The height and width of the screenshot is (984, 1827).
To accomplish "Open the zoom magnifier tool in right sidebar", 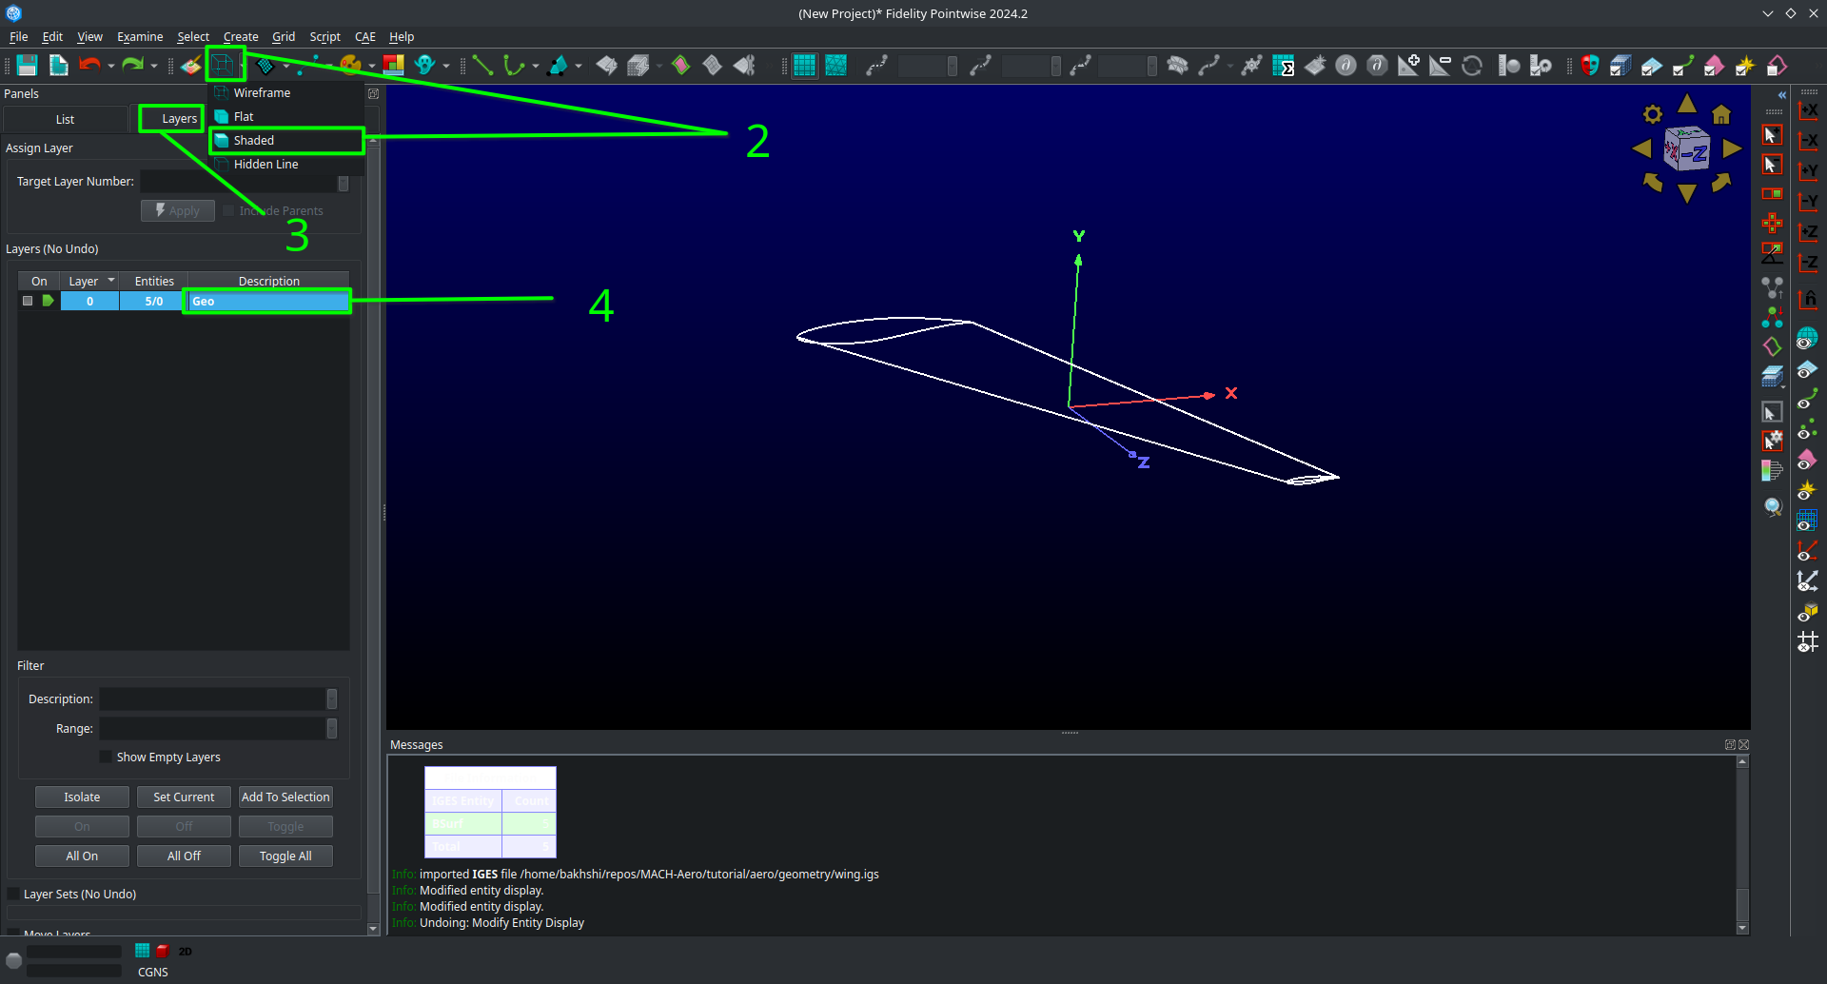I will [1773, 507].
